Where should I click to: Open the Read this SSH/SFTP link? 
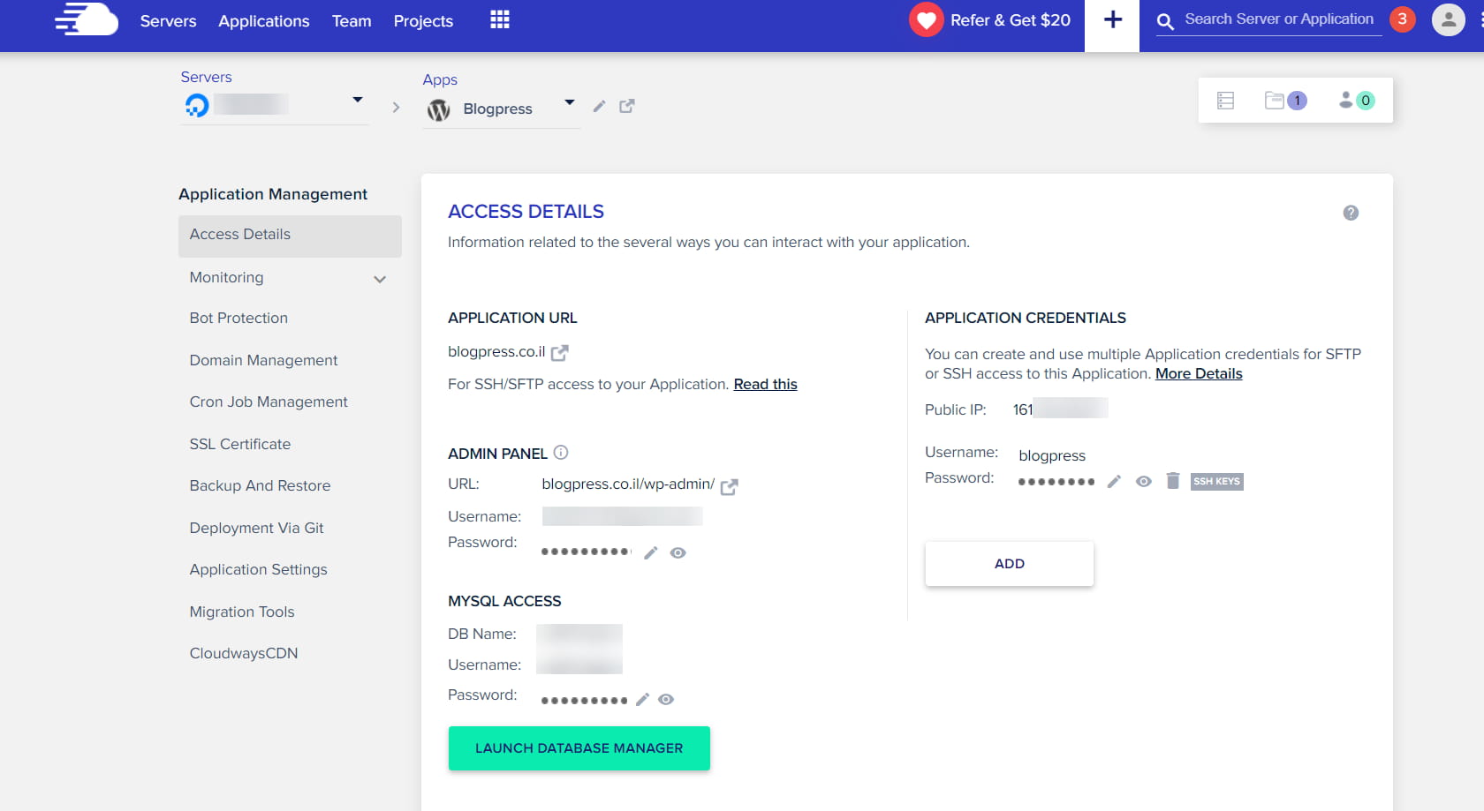click(765, 385)
